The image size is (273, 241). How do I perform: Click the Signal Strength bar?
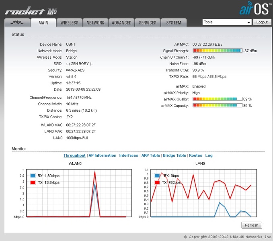tap(218, 51)
